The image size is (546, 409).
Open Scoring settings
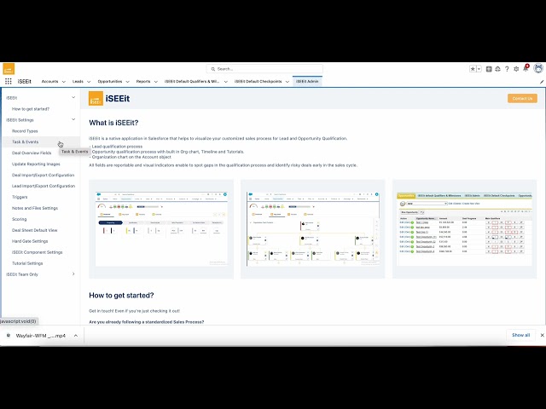(x=19, y=220)
